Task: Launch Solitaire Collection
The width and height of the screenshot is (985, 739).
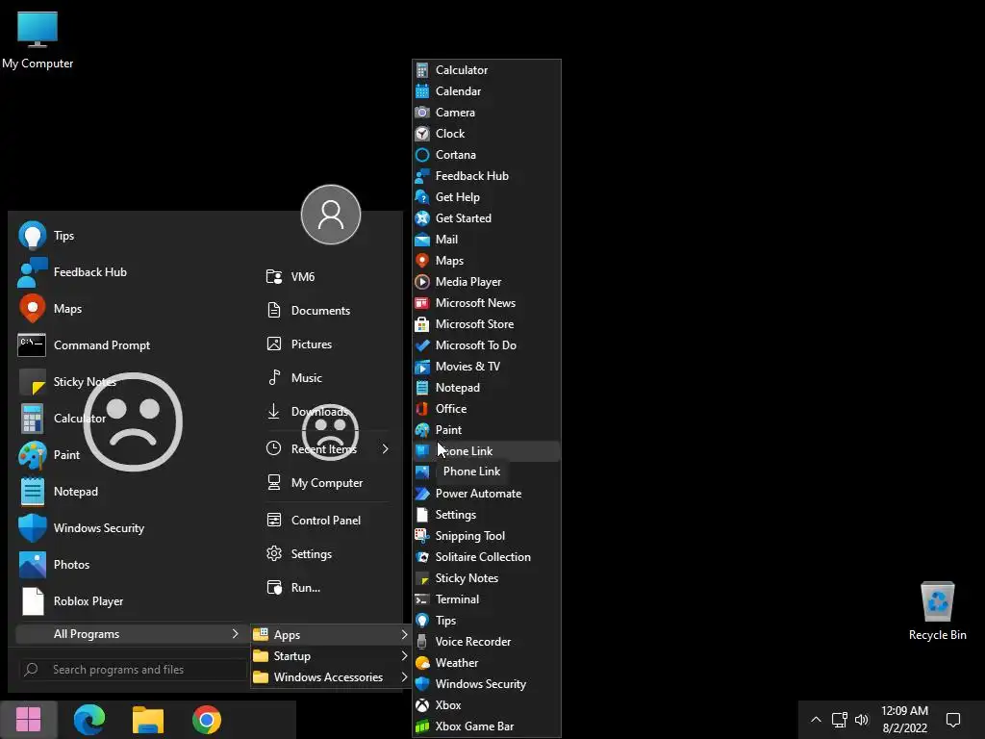Action: [x=487, y=557]
